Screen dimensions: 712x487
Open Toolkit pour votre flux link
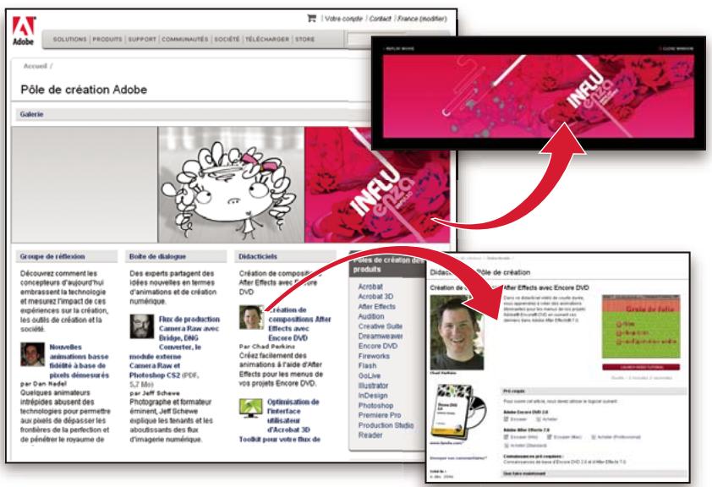click(x=280, y=440)
